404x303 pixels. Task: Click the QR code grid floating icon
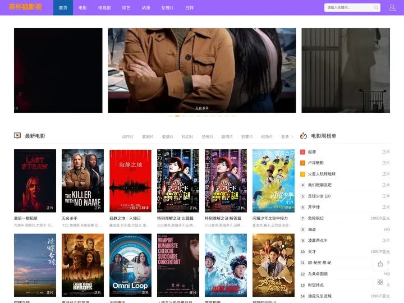point(380,282)
